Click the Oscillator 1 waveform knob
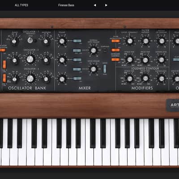Viewport: 179px width, 179px height. pyautogui.click(x=46, y=41)
